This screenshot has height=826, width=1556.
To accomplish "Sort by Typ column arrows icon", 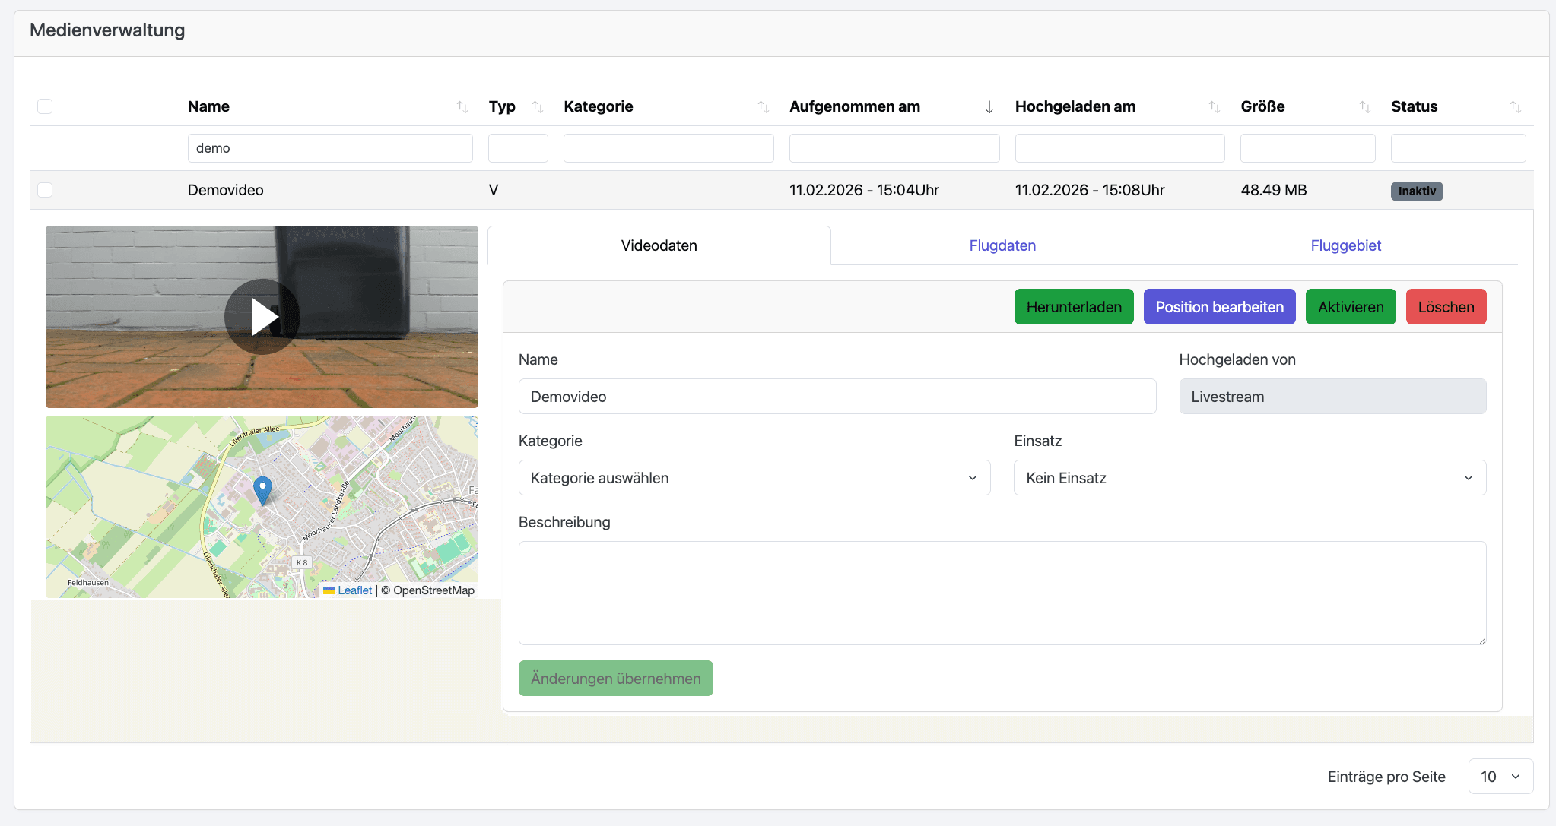I will 538,107.
